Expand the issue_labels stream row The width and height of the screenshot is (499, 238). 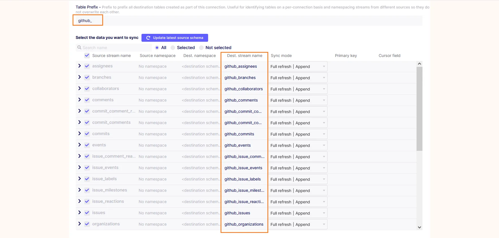pyautogui.click(x=79, y=179)
